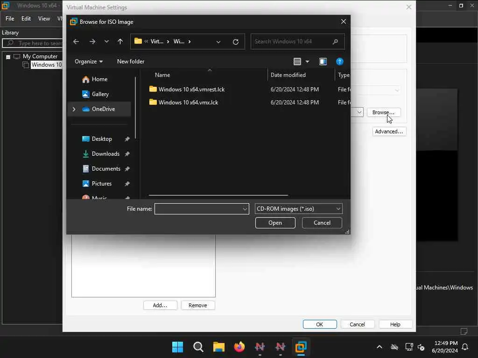Sort by Date modified column header

[288, 75]
